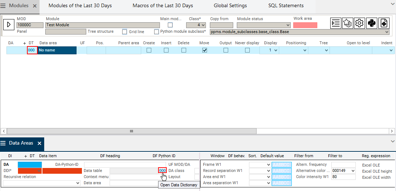The width and height of the screenshot is (396, 191).
Task: Open the Module status dropdown
Action: tap(263, 25)
